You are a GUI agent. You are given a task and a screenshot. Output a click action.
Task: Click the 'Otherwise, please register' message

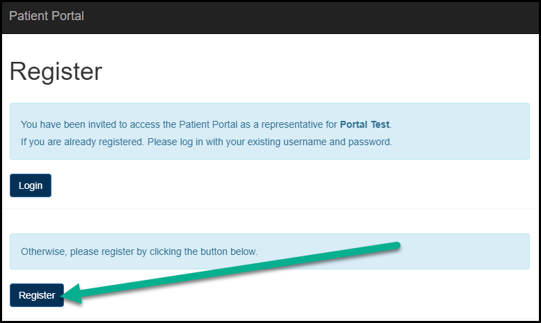coord(139,251)
